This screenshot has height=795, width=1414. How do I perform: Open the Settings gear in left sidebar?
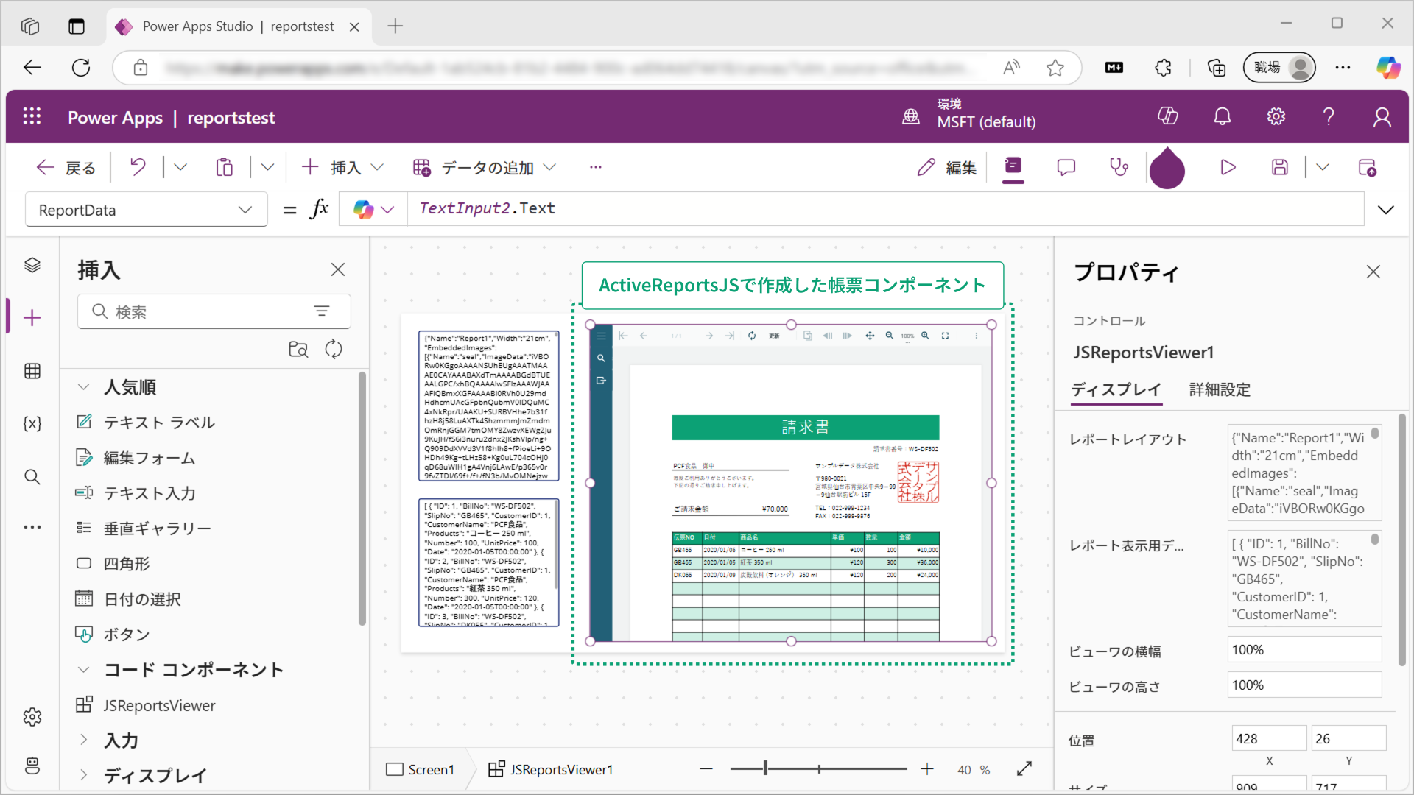pos(32,717)
